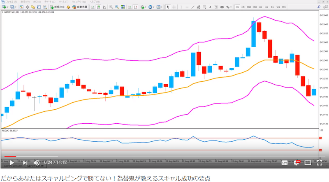Mute the video volume
This screenshot has width=329, height=182.
37,163
